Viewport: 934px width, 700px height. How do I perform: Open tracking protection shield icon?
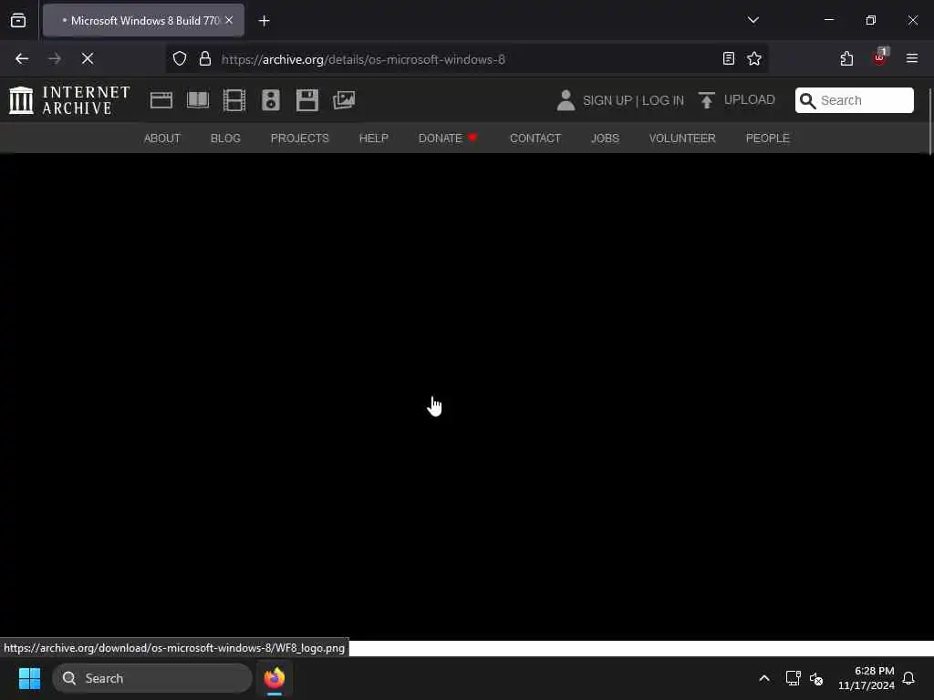click(180, 58)
